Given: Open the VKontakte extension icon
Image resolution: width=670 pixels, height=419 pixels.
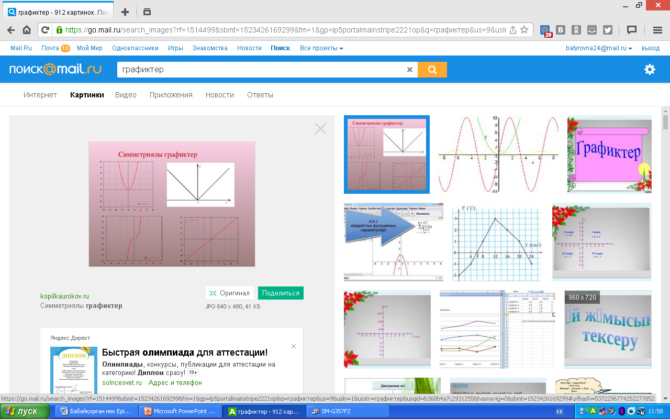Looking at the screenshot, I should 561,30.
